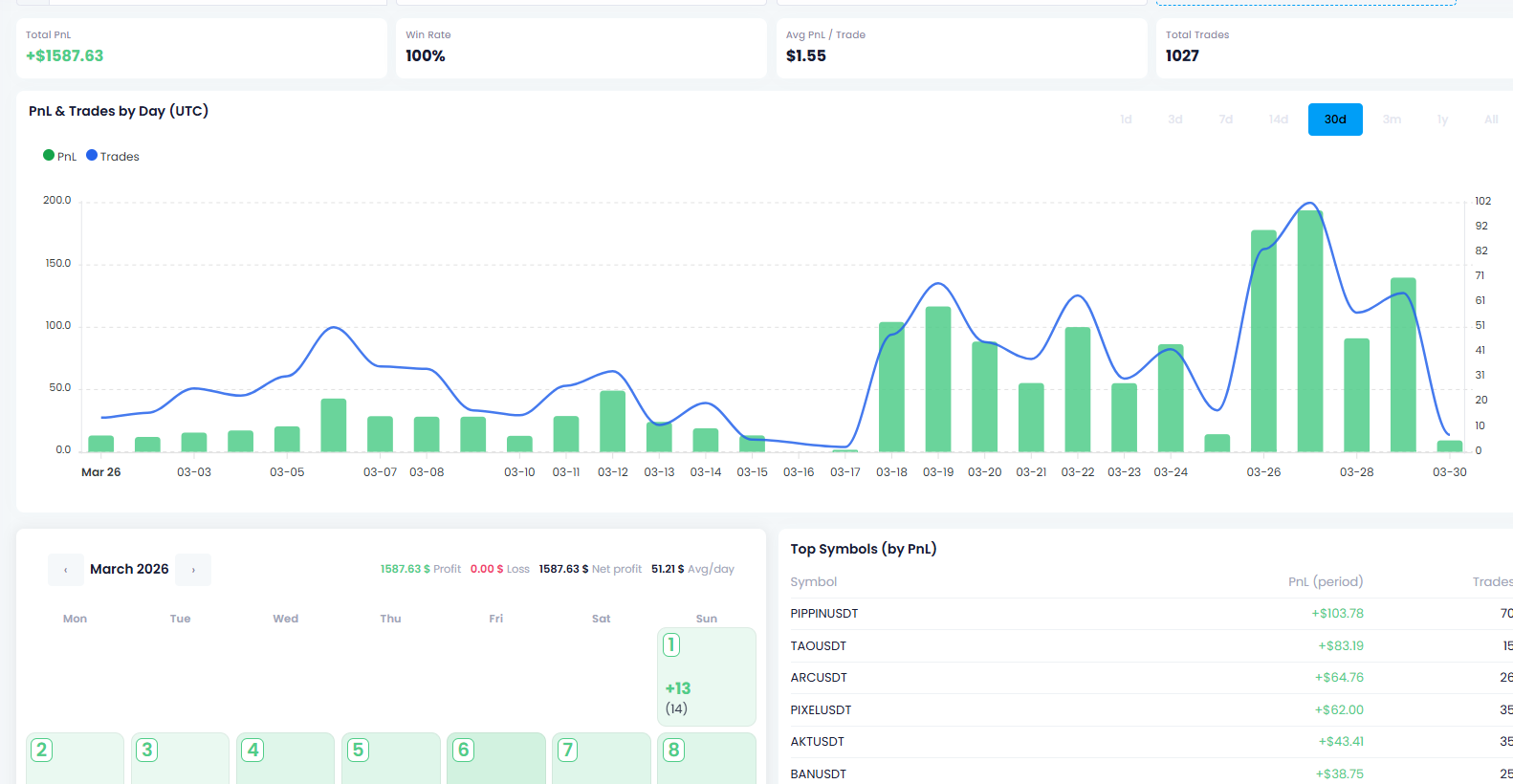Screen dimensions: 1513x784
Task: Open calendar day 1 showing +13
Action: (707, 677)
